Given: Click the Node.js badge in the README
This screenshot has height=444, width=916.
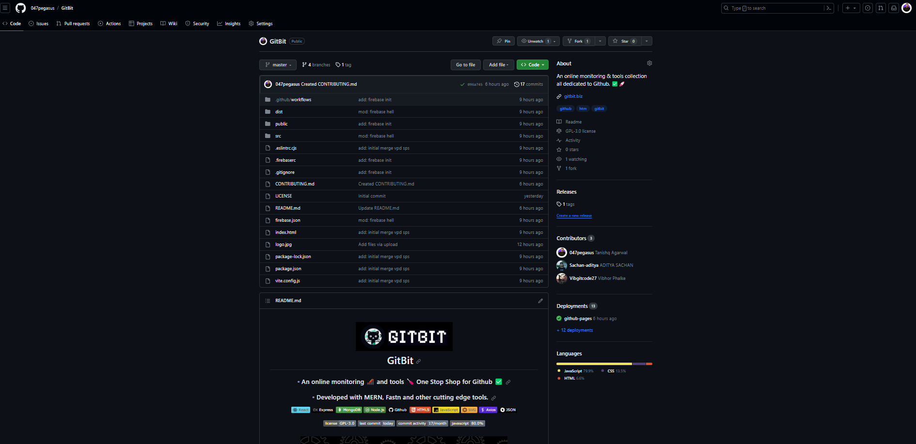Looking at the screenshot, I should 375,410.
